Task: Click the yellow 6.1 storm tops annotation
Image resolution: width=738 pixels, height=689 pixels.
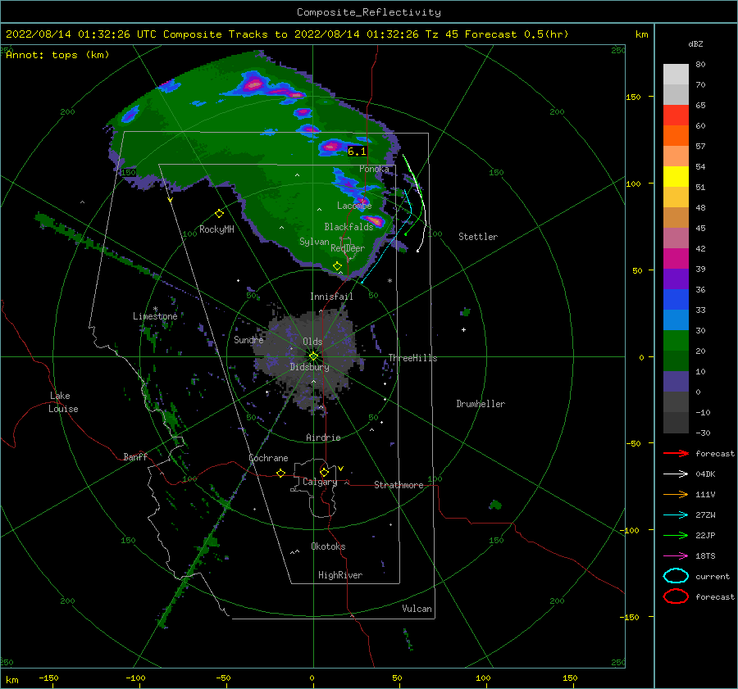Action: coord(357,152)
